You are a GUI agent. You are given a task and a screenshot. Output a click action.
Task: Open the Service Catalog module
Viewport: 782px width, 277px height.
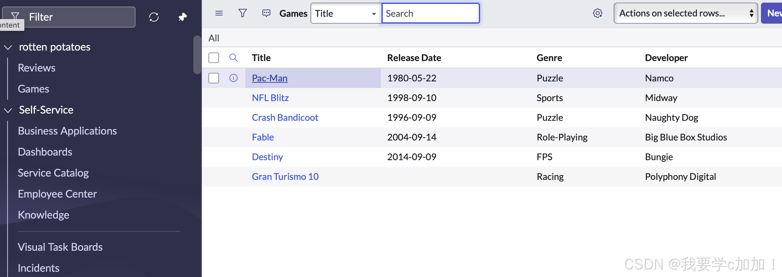coord(53,173)
